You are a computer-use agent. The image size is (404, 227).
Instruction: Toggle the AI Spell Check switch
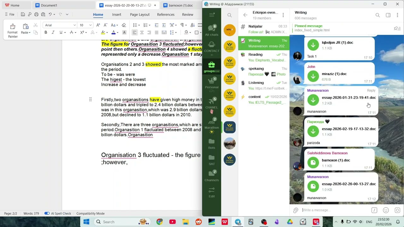tap(47, 213)
